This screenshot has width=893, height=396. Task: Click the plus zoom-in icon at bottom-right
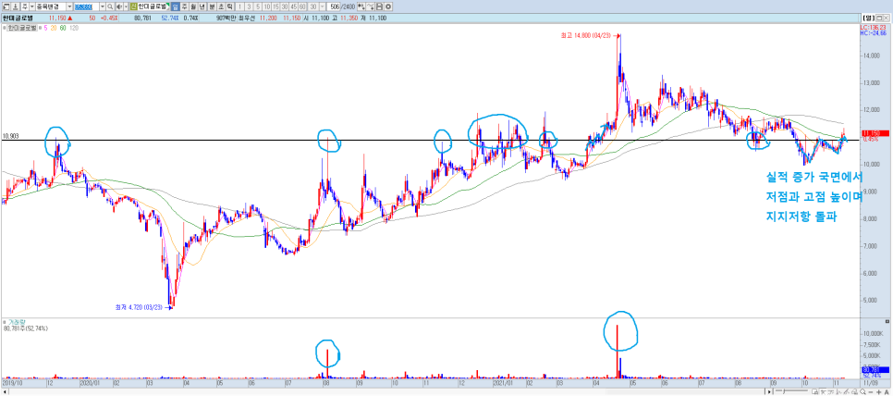pos(879,392)
